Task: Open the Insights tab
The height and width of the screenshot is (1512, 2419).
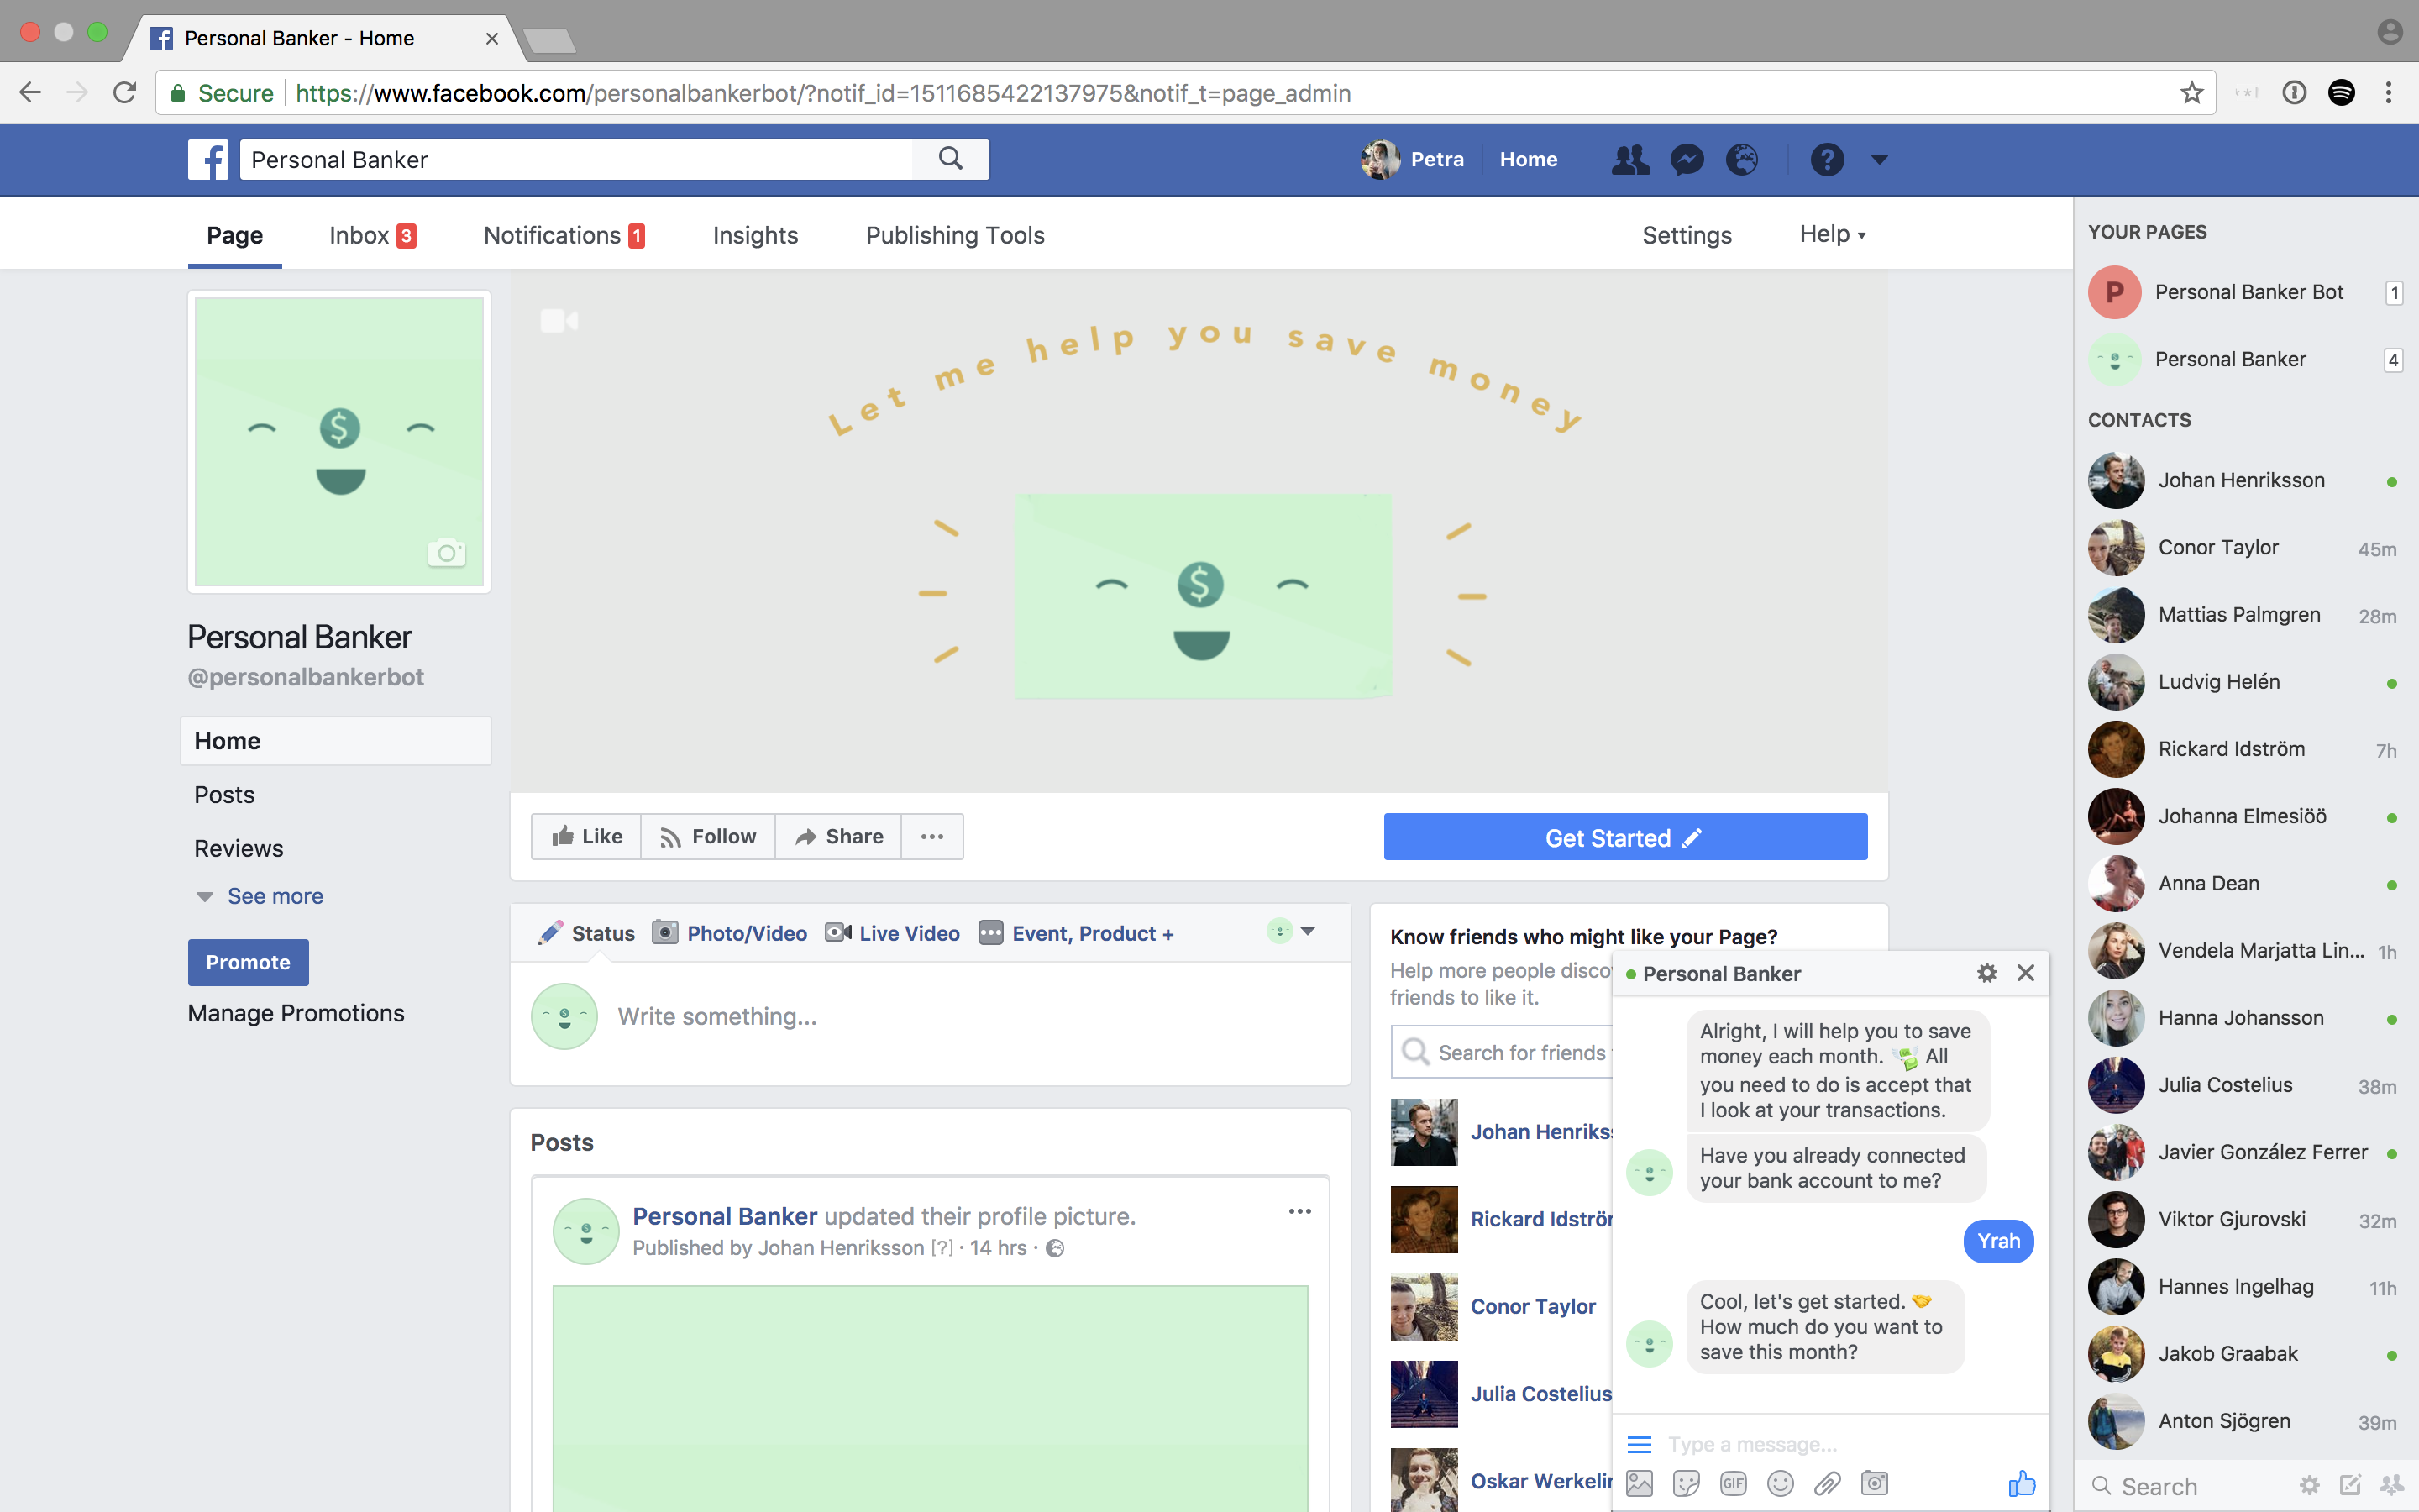Action: pos(755,235)
